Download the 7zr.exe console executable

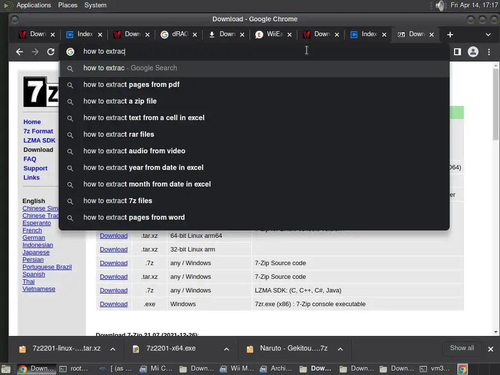[113, 304]
